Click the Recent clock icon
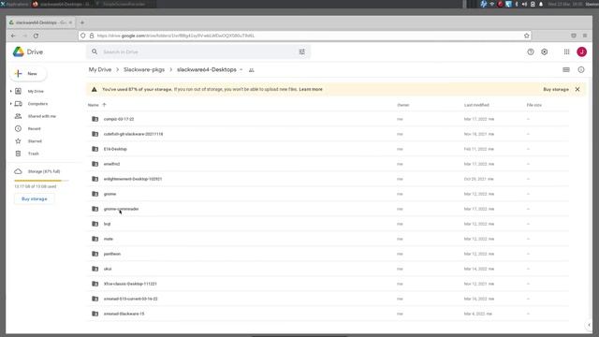The image size is (599, 337). pos(18,129)
